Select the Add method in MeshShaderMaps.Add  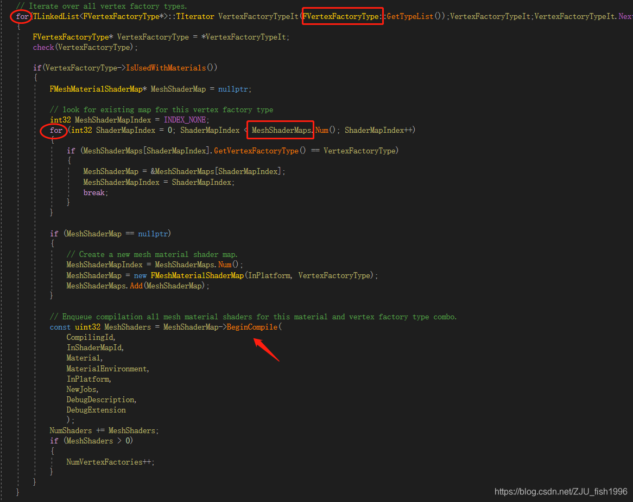pos(136,286)
